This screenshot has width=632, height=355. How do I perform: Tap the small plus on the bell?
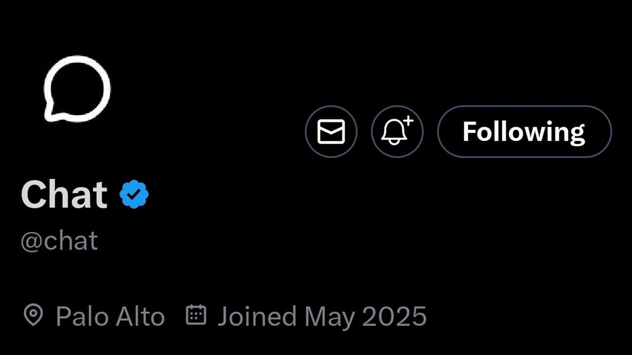coord(408,121)
